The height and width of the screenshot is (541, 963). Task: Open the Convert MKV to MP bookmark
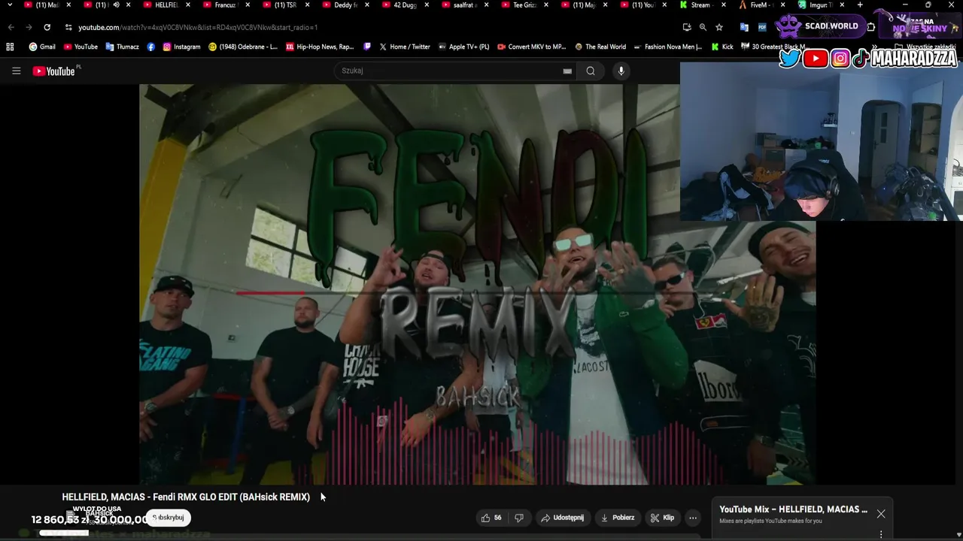coord(532,47)
